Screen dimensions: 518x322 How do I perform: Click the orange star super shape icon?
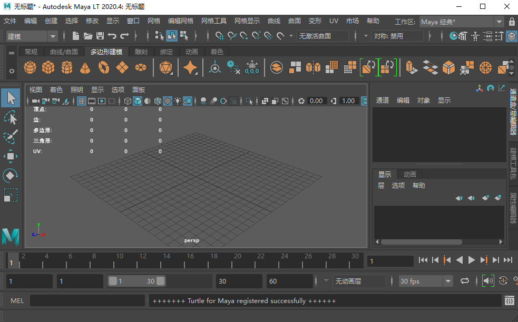(x=190, y=67)
